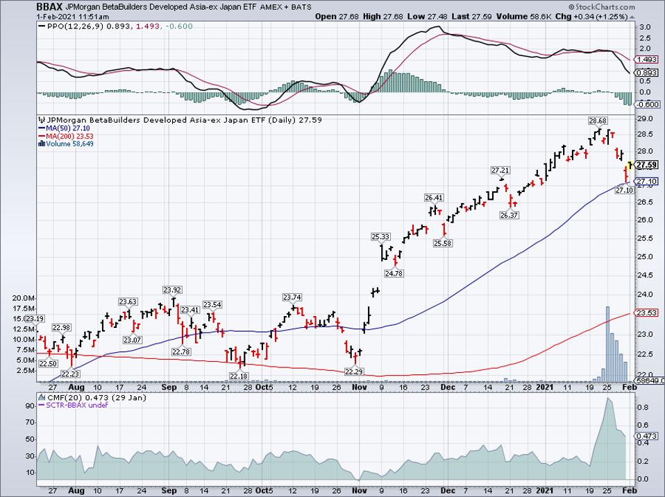Click the MA(50) 27.10 legend entry

[x=68, y=128]
